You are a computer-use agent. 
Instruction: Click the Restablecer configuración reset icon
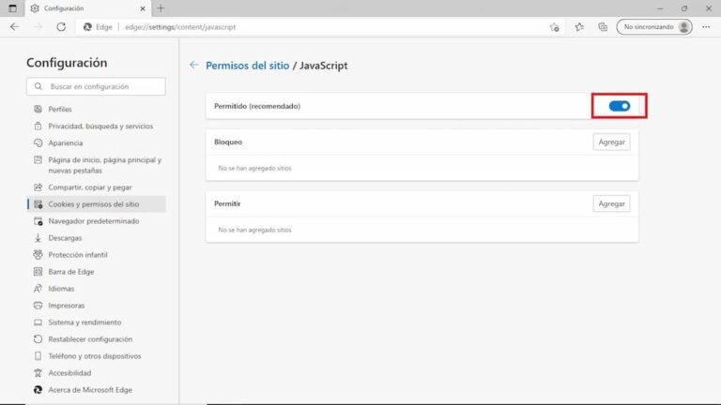38,339
